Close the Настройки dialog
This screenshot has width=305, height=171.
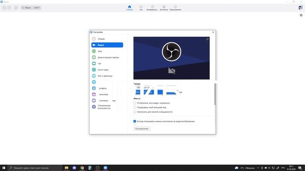pyautogui.click(x=213, y=32)
